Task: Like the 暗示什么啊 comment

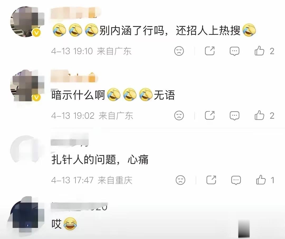Action: pyautogui.click(x=259, y=115)
